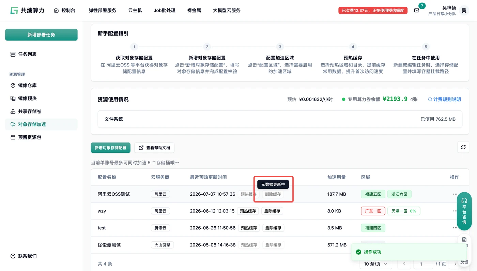Viewport: 477px width, 271px height.
Task: Open more actions for wzy row
Action: click(x=455, y=211)
